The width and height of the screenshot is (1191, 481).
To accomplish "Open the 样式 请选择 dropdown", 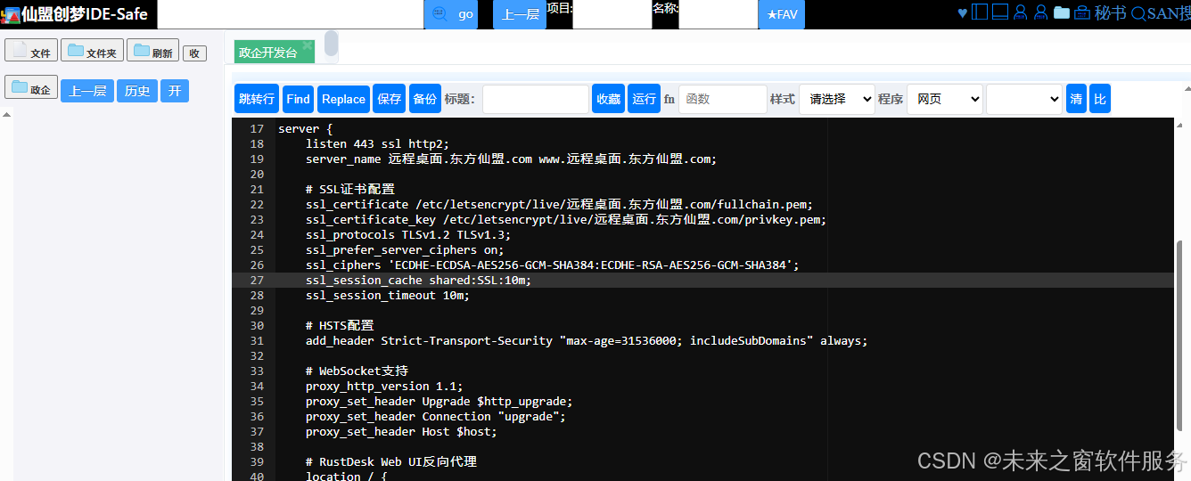I will click(x=837, y=99).
